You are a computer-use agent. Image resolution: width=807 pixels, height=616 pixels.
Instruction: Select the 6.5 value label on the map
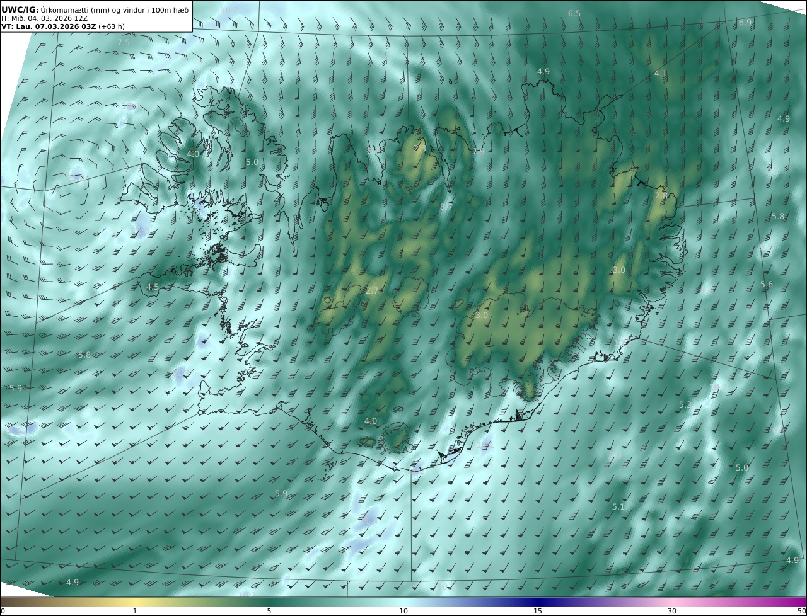pyautogui.click(x=574, y=13)
